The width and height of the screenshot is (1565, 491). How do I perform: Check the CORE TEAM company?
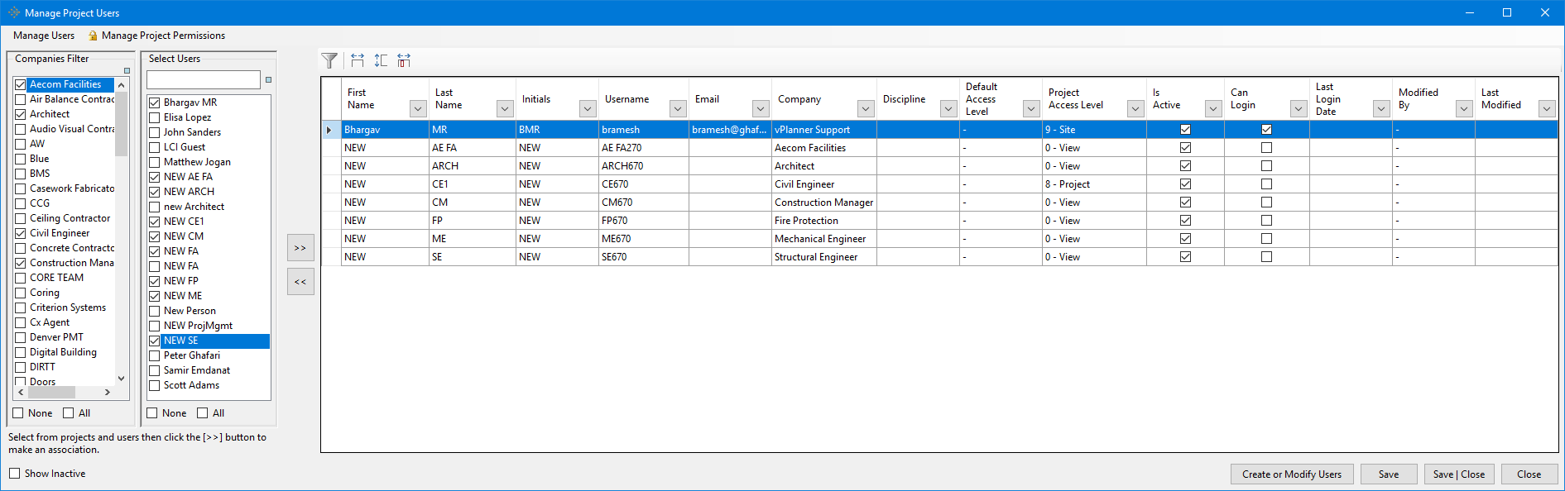[21, 278]
